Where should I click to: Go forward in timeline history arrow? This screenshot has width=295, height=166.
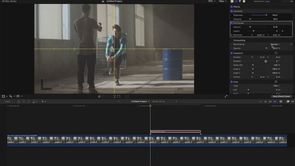click(176, 101)
